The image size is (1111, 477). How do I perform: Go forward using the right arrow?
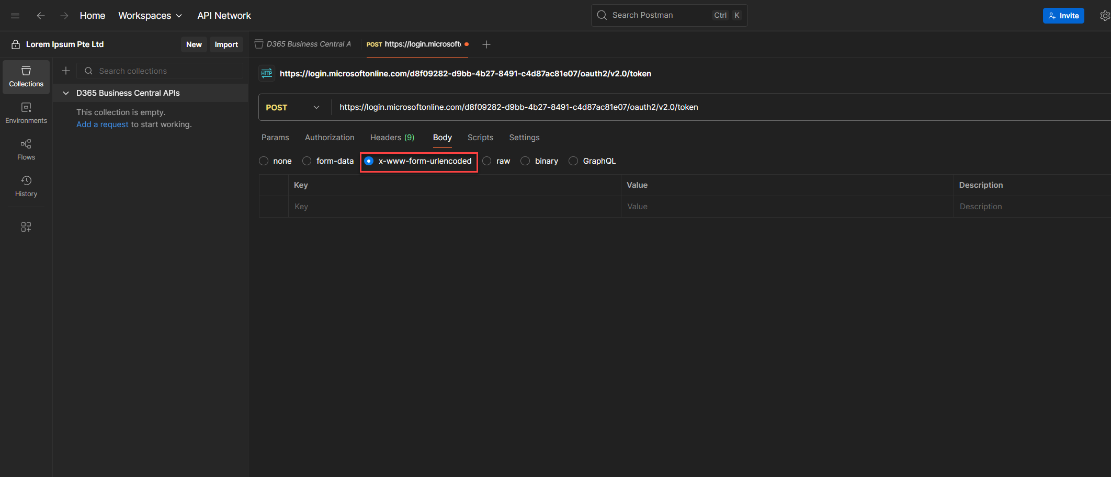pos(64,16)
